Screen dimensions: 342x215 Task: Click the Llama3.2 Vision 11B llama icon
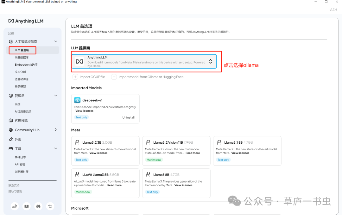pyautogui.click(x=148, y=142)
